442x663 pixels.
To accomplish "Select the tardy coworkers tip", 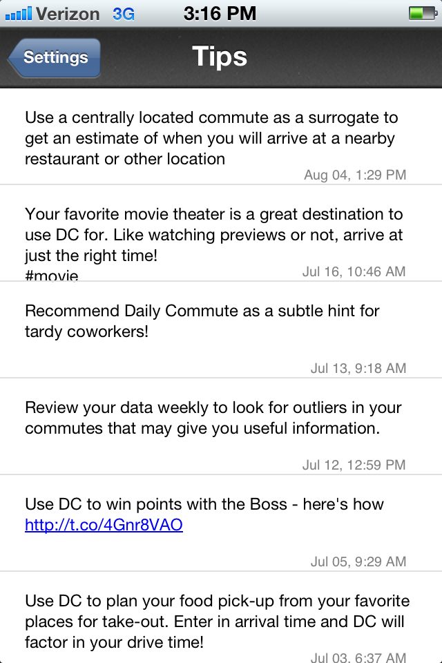I will pos(202,321).
